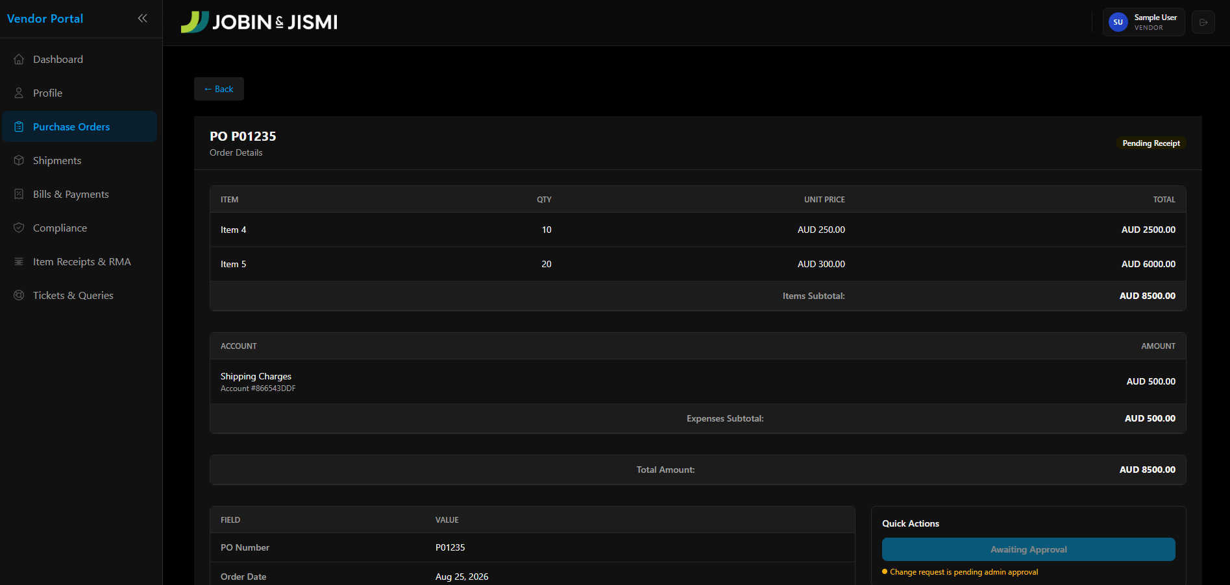Go to Shipments section
Image resolution: width=1230 pixels, height=585 pixels.
coord(80,160)
